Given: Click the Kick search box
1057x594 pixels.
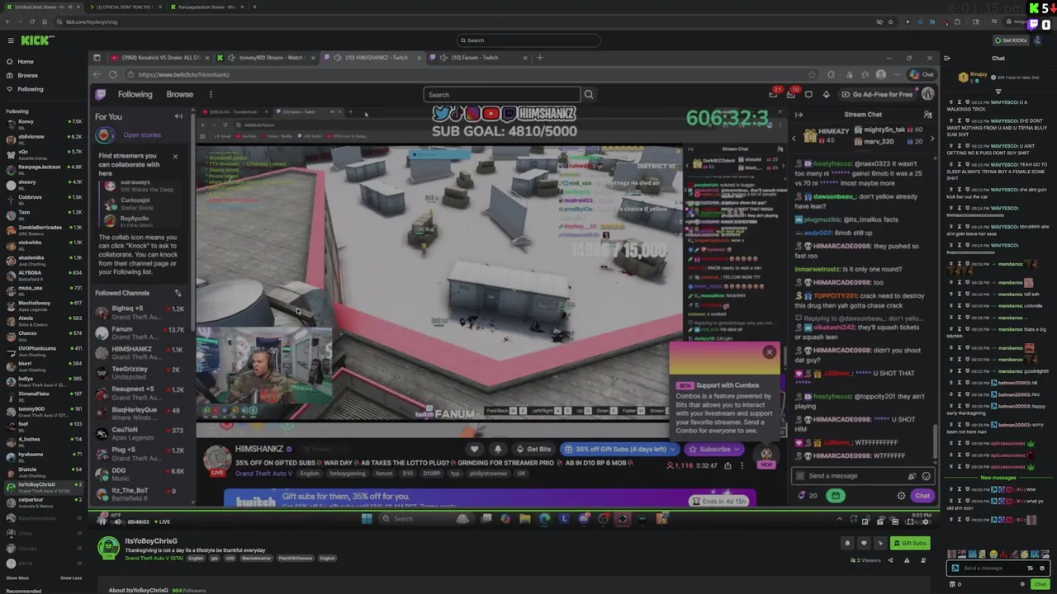Looking at the screenshot, I should click(528, 40).
